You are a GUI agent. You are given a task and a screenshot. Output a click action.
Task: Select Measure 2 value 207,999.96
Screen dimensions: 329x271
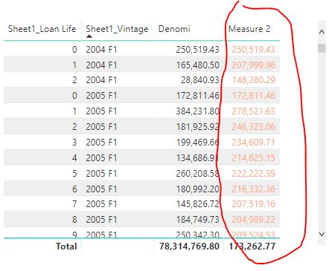point(253,65)
